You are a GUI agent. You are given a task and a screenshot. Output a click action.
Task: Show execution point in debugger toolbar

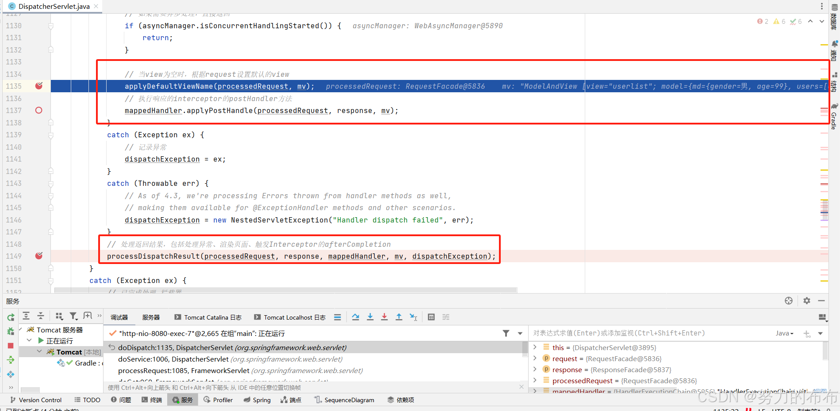pyautogui.click(x=338, y=317)
